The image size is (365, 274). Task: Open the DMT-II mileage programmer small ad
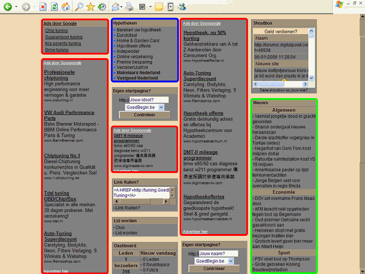tap(128, 138)
